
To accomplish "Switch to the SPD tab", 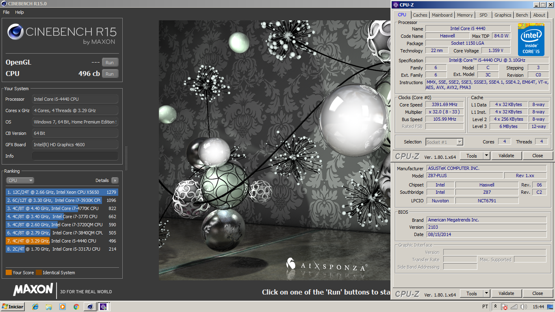I will click(483, 15).
